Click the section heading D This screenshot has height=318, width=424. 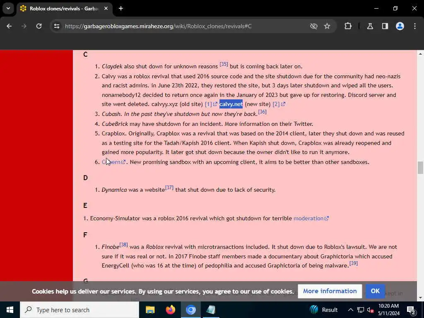85,178
